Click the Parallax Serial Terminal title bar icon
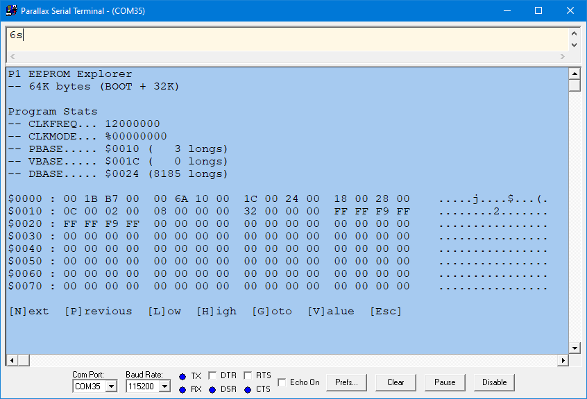Screen dimensions: 587x399 [x=11, y=11]
